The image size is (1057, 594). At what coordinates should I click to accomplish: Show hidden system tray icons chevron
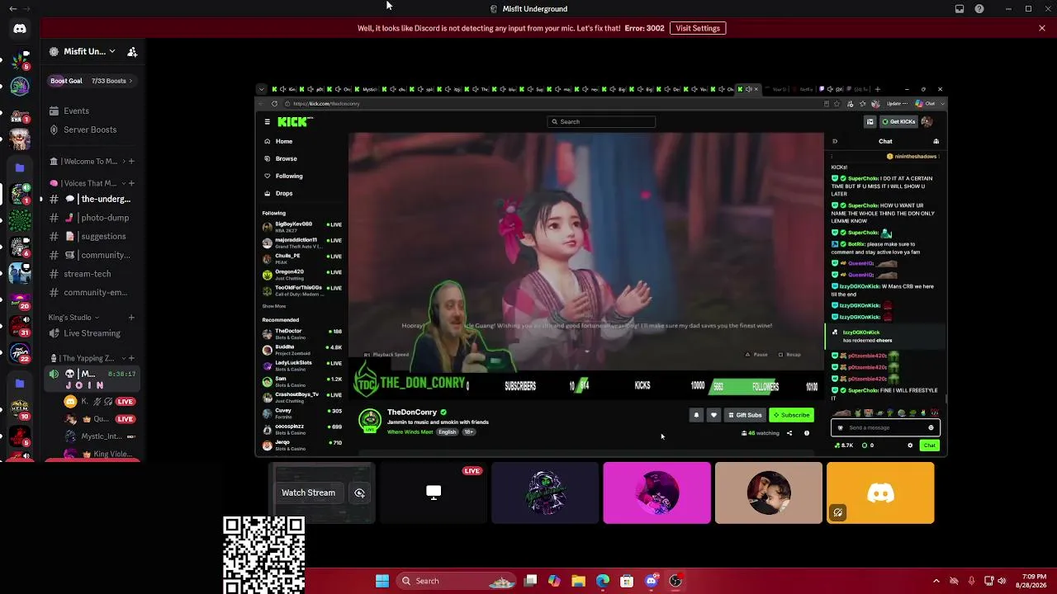click(x=936, y=581)
